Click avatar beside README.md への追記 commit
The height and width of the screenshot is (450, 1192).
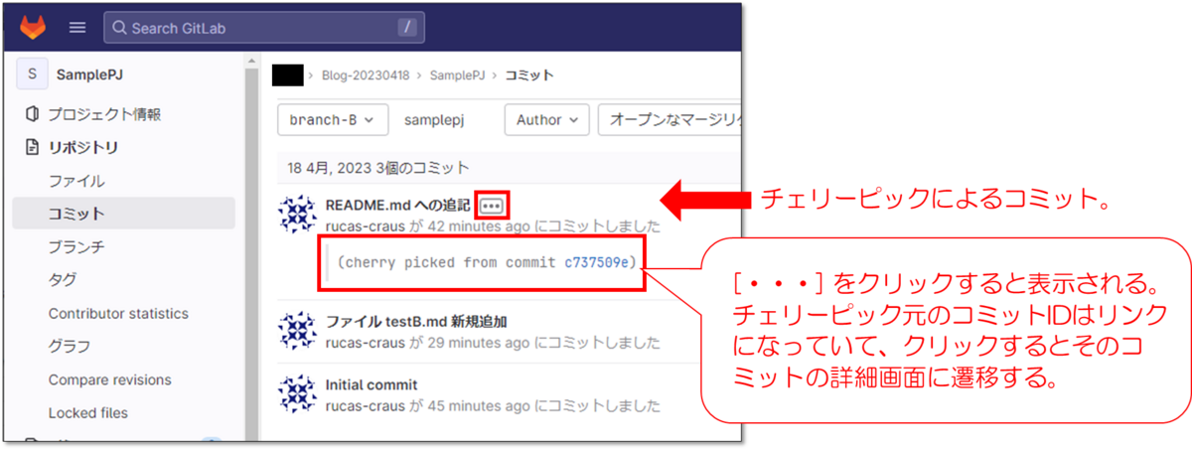(x=297, y=215)
